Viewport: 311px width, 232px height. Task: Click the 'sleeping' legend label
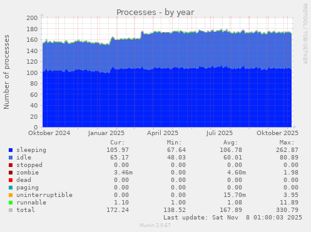[x=31, y=150]
